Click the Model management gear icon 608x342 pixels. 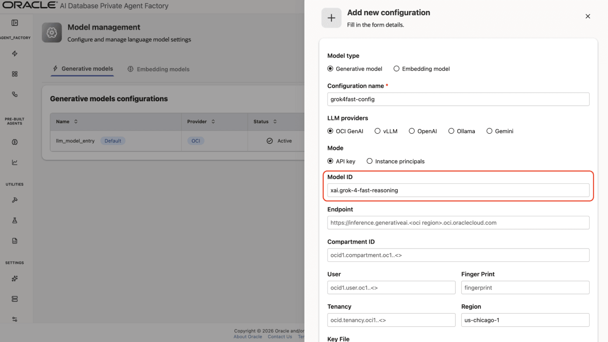pyautogui.click(x=52, y=33)
